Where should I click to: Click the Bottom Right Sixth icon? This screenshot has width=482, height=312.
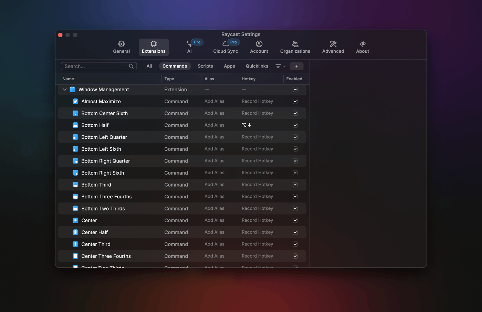pyautogui.click(x=75, y=173)
